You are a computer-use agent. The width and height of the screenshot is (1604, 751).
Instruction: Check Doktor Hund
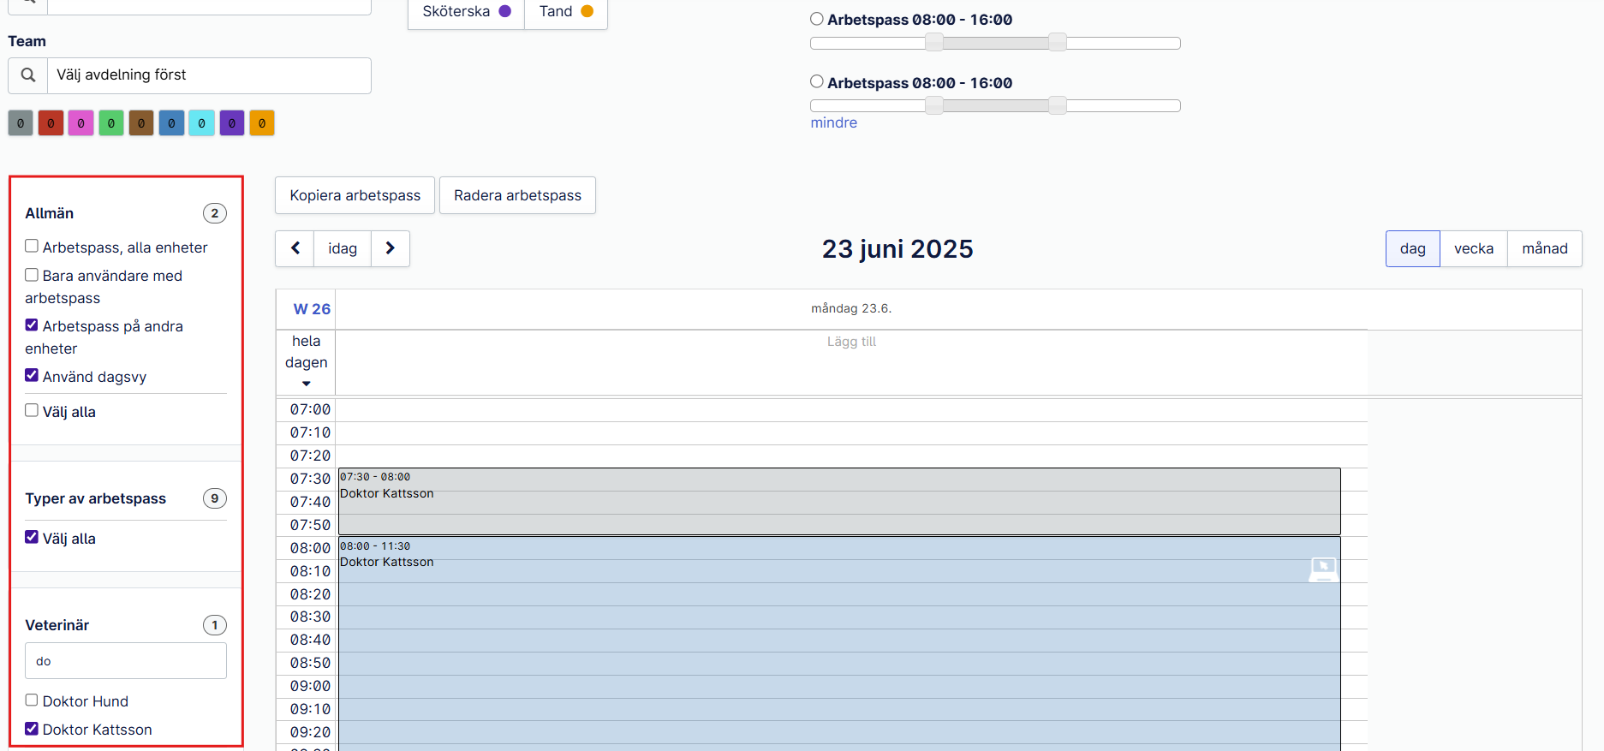click(32, 700)
